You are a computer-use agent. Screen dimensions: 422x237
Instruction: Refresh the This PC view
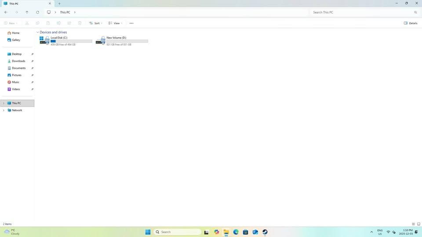coord(37,12)
